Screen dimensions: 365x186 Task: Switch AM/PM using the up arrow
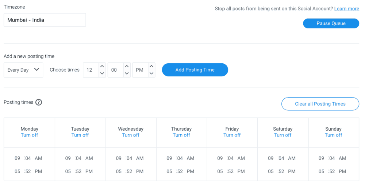(151, 66)
